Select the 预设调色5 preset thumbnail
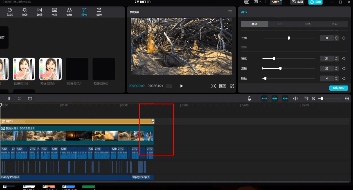Screen dimensions: 353x190 tap(51, 69)
